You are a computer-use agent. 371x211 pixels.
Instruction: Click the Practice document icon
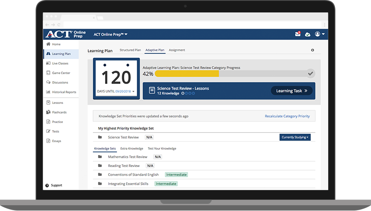click(48, 122)
